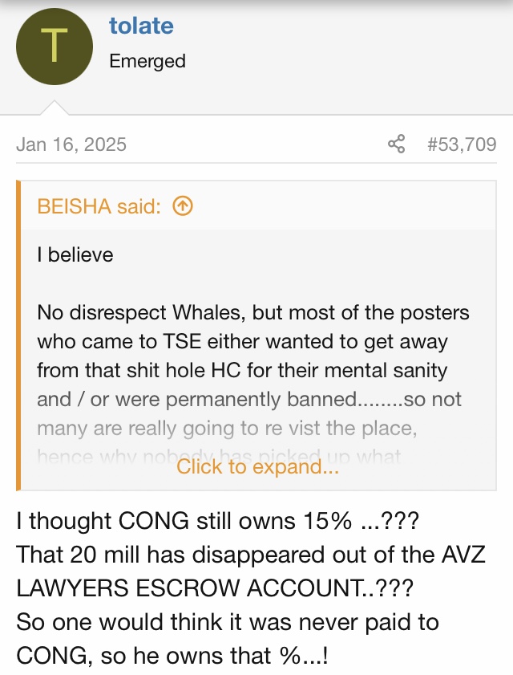Jump to BEISHA's original post via arrow icon
The height and width of the screenshot is (675, 513).
(183, 206)
